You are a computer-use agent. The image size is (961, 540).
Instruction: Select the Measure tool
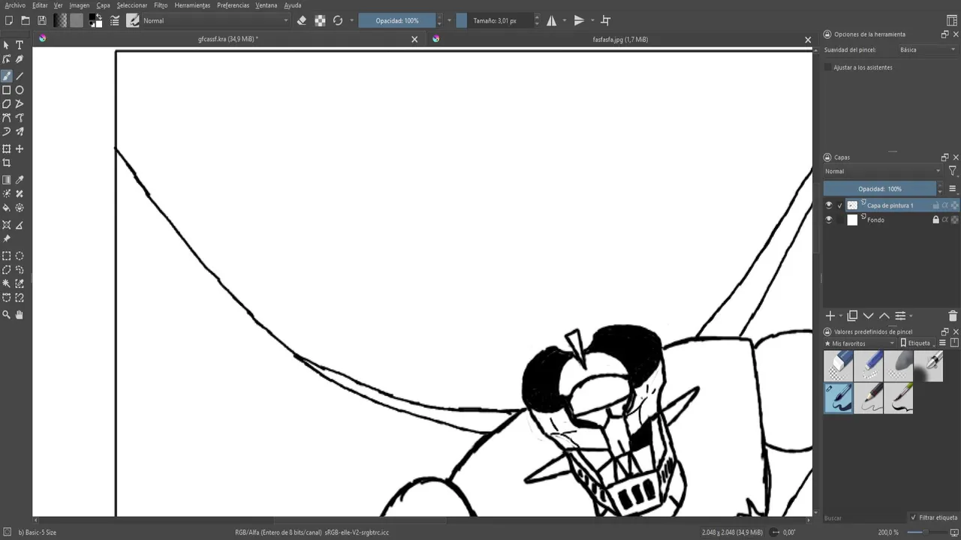coord(20,225)
